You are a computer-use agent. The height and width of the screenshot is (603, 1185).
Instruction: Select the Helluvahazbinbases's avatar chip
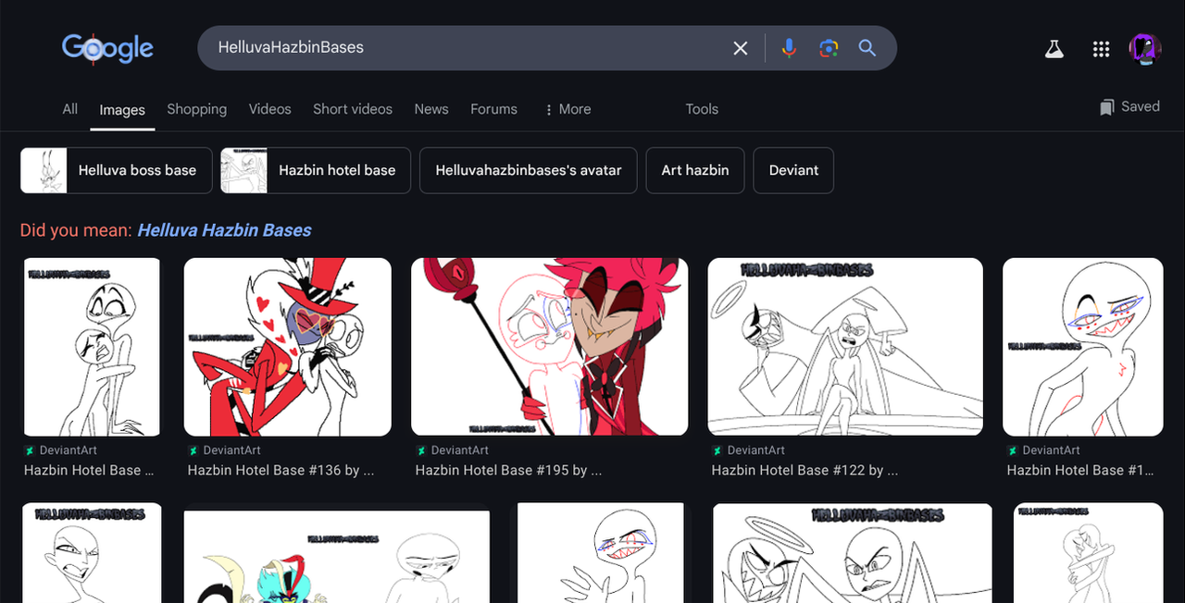point(529,170)
